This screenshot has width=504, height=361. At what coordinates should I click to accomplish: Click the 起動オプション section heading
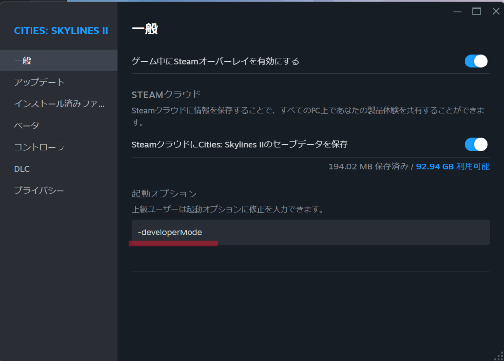click(164, 194)
